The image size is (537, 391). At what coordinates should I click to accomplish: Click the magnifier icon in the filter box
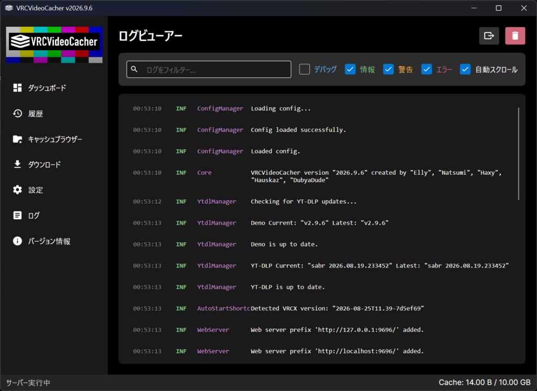pyautogui.click(x=134, y=70)
